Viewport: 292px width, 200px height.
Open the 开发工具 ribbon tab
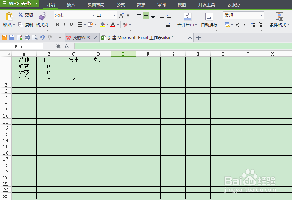pyautogui.click(x=207, y=4)
